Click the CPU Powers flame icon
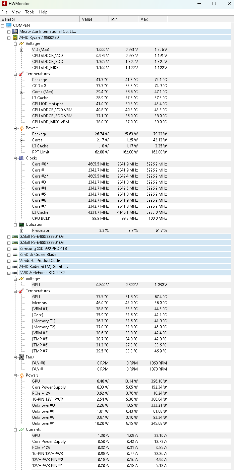Screen dimensions: 234x470 click(21, 128)
